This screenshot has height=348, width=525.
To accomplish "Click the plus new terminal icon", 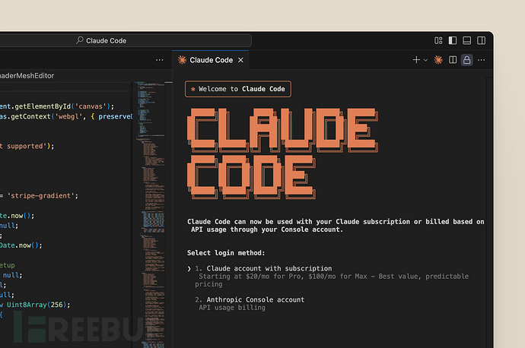I will pyautogui.click(x=416, y=60).
